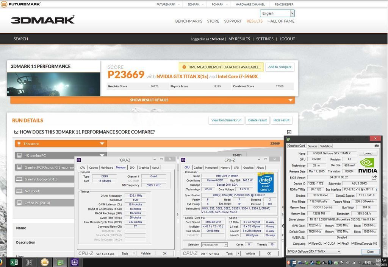Open Tools dropdown arrow in CPU-tab CPU-Z window

[x=238, y=253]
